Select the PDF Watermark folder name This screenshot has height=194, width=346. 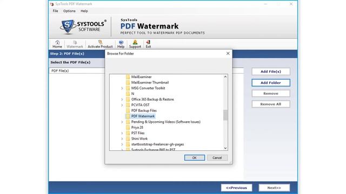[143, 116]
